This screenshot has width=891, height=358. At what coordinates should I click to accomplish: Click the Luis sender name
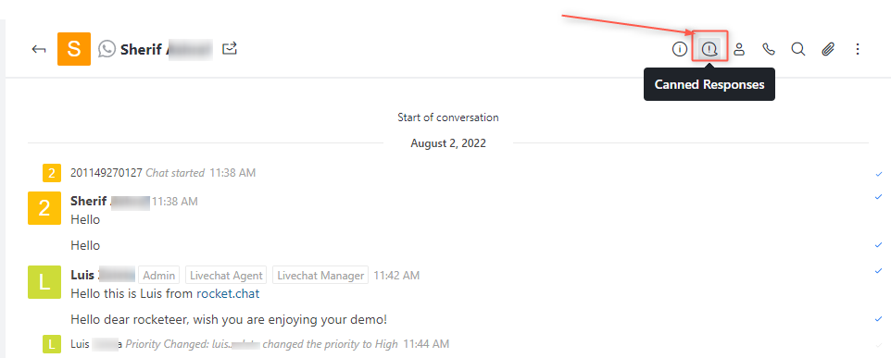click(x=82, y=275)
